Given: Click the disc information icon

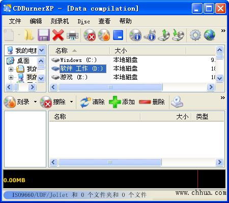Looking at the screenshot, I should pyautogui.click(x=135, y=35).
